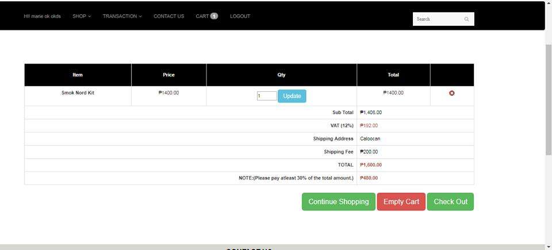
Task: Select the shipping address 'Caloocan'
Action: click(x=370, y=139)
